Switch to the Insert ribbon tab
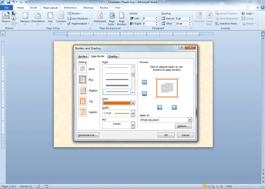Screen dimensions: 265x189 [33, 8]
